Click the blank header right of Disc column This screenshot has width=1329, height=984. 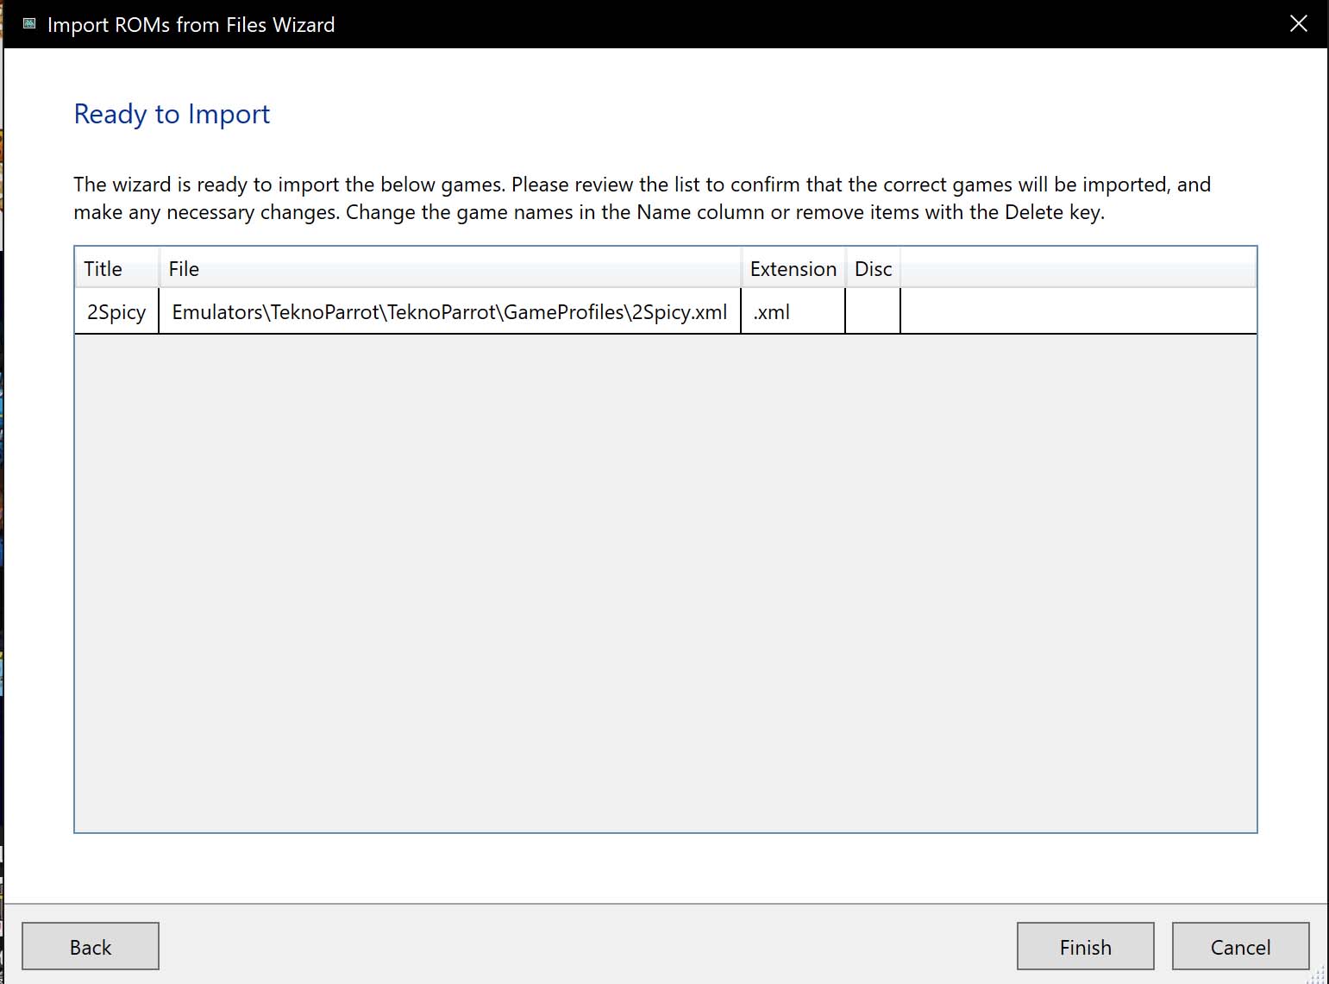[1078, 269]
